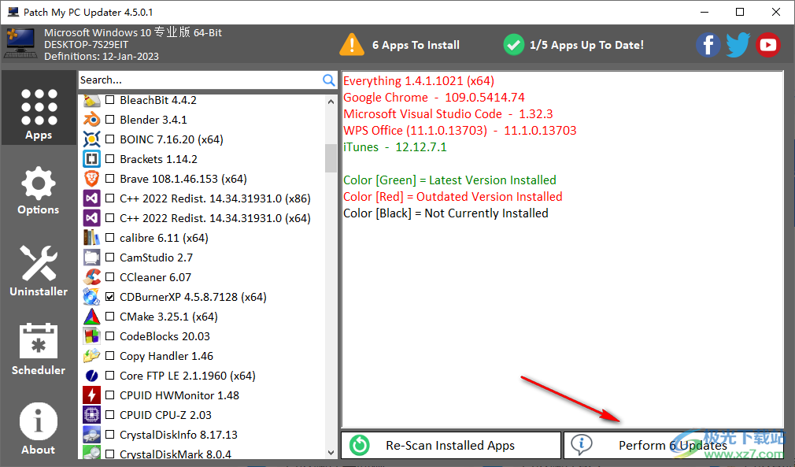The height and width of the screenshot is (467, 795).
Task: Click Re-Scan Installed Apps button
Action: tap(451, 445)
